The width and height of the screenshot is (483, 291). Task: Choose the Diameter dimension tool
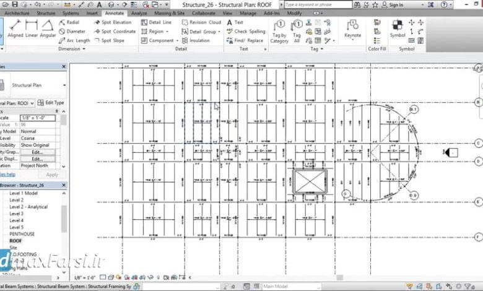click(72, 32)
